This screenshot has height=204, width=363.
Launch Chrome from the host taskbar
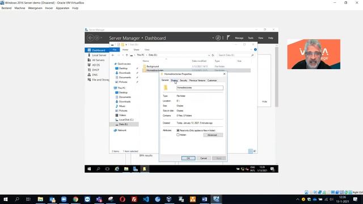pyautogui.click(x=75, y=199)
